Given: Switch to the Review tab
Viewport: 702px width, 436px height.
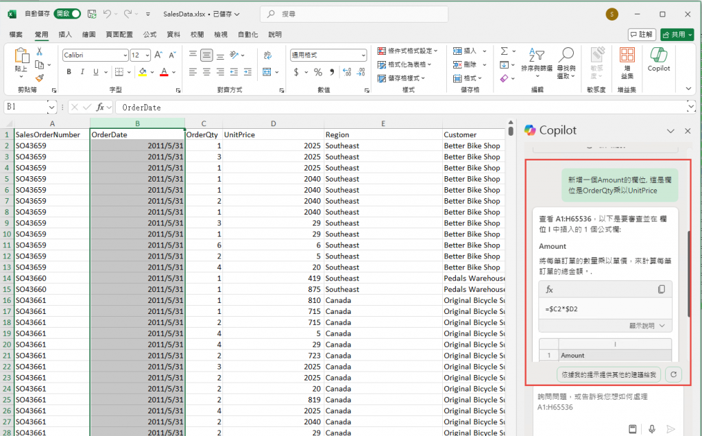Looking at the screenshot, I should [x=197, y=34].
